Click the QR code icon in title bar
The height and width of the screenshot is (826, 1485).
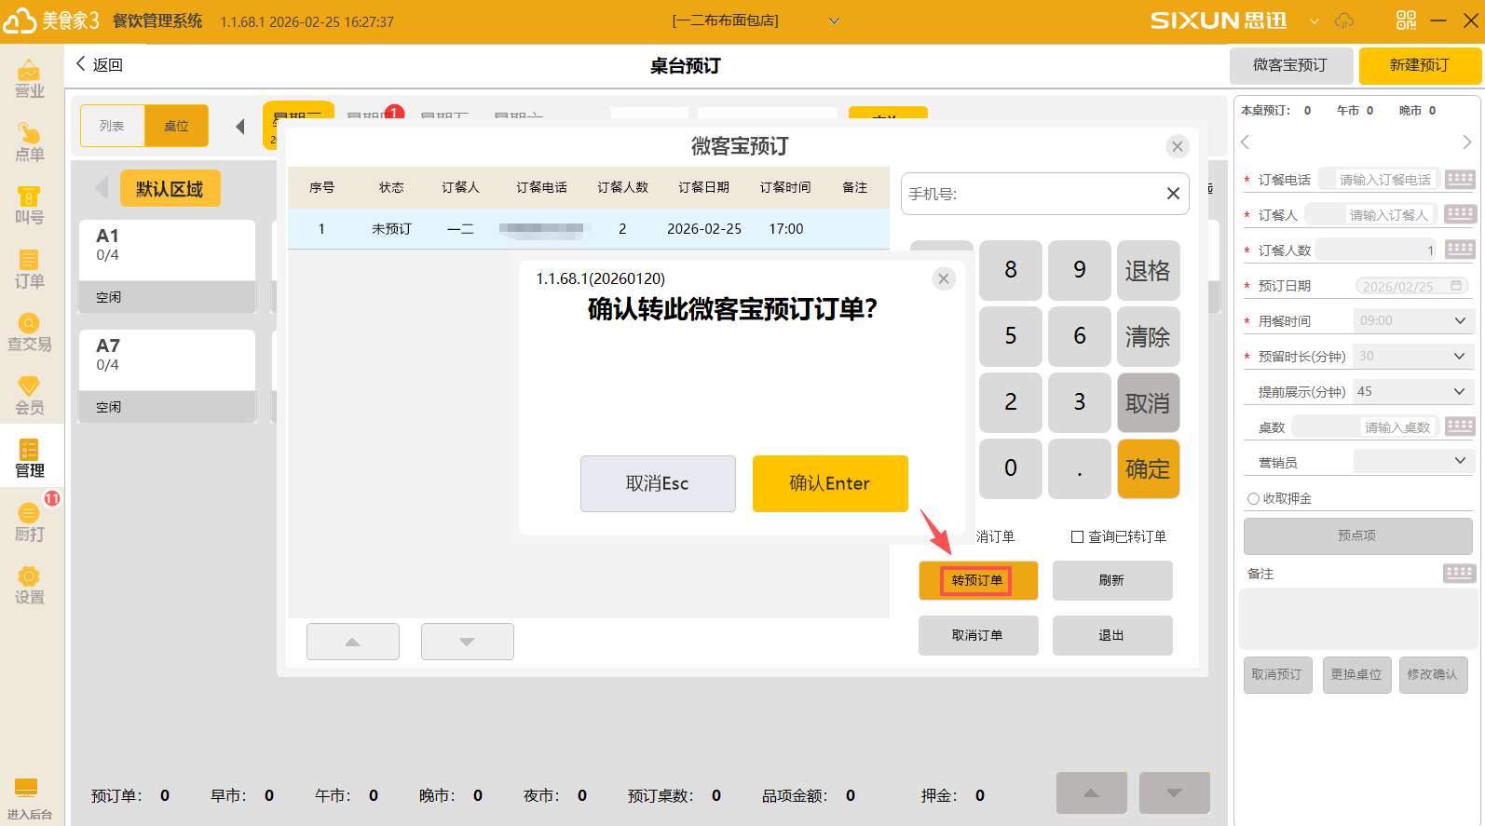coord(1406,20)
